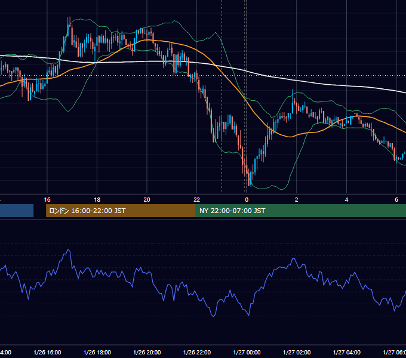Click the 0 hour label on the price axis
This screenshot has width=406, height=358.
(x=247, y=200)
